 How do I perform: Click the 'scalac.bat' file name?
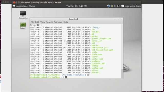[x=97, y=59]
